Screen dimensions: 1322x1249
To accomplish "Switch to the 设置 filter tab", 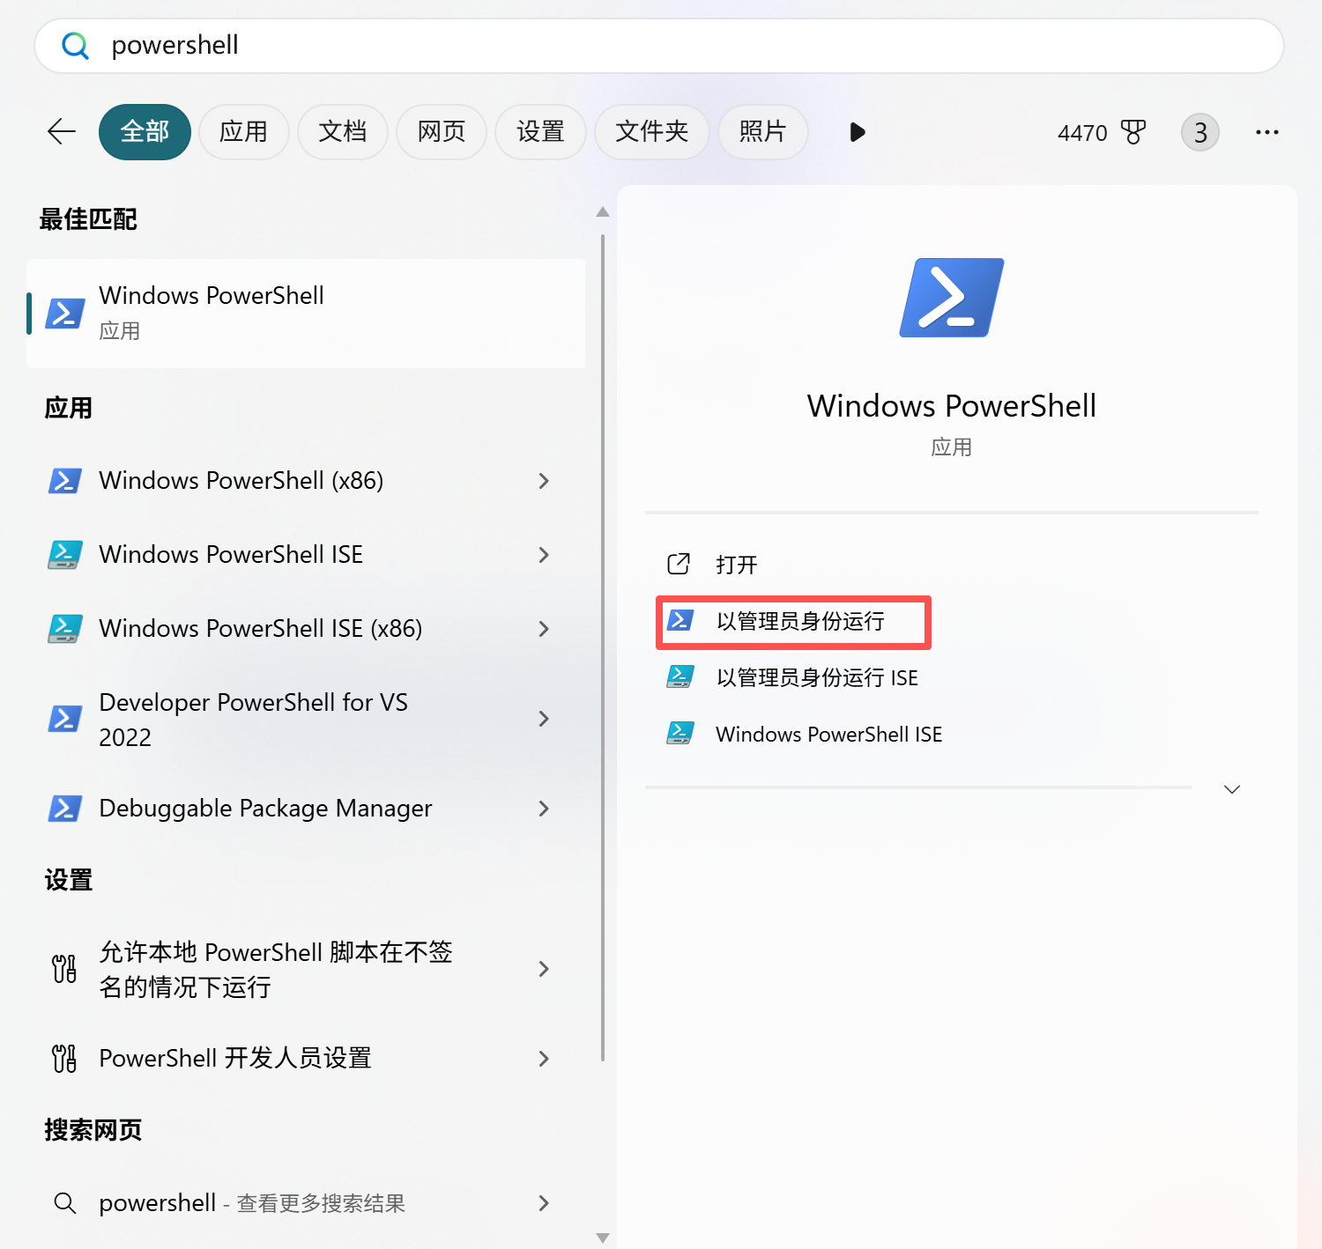I will [540, 132].
